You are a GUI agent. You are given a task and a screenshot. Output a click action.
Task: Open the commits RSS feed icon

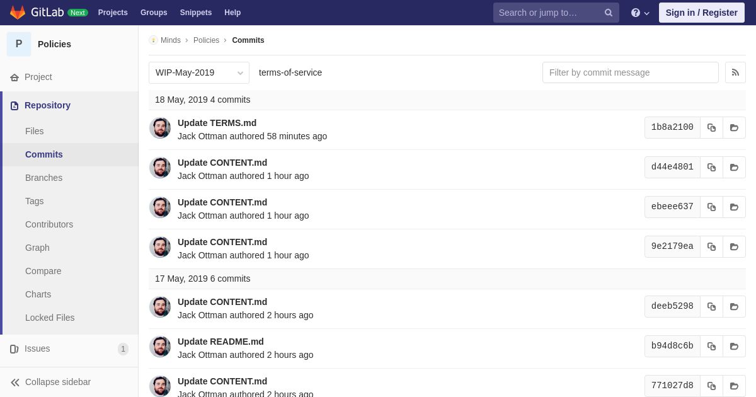735,72
